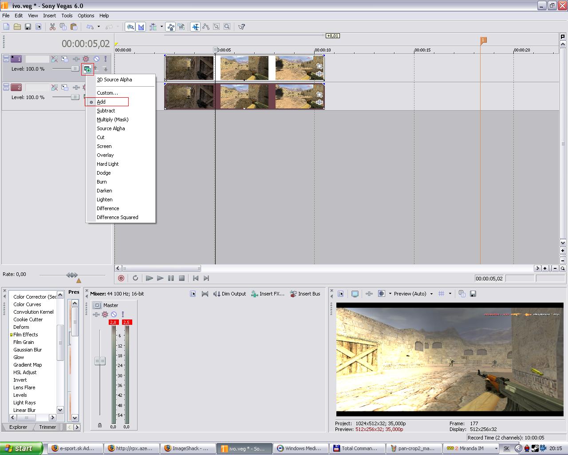Click timeline marker 1 flag
This screenshot has height=455, width=568.
483,40
